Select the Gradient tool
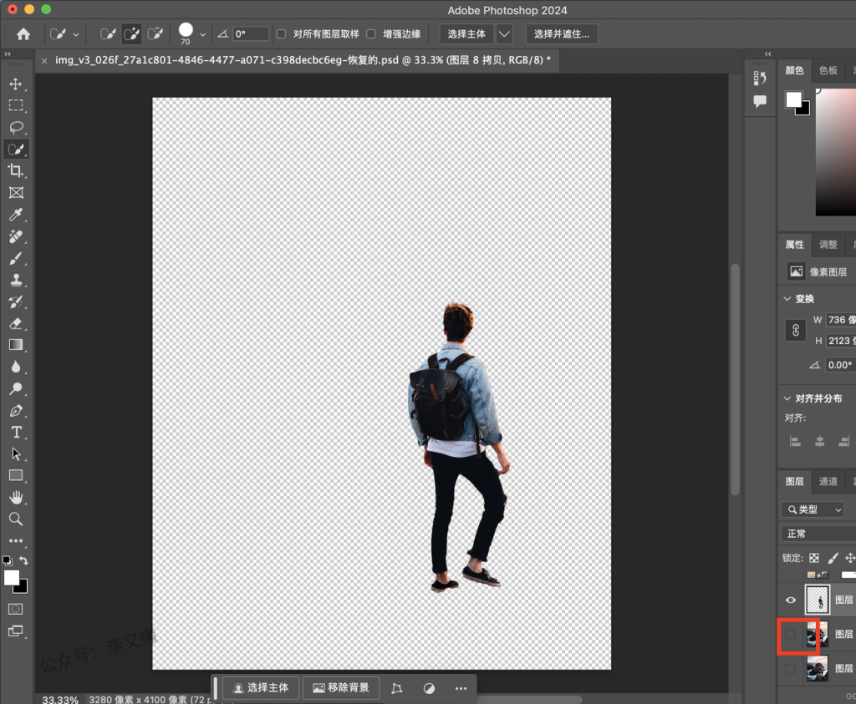 pyautogui.click(x=16, y=345)
